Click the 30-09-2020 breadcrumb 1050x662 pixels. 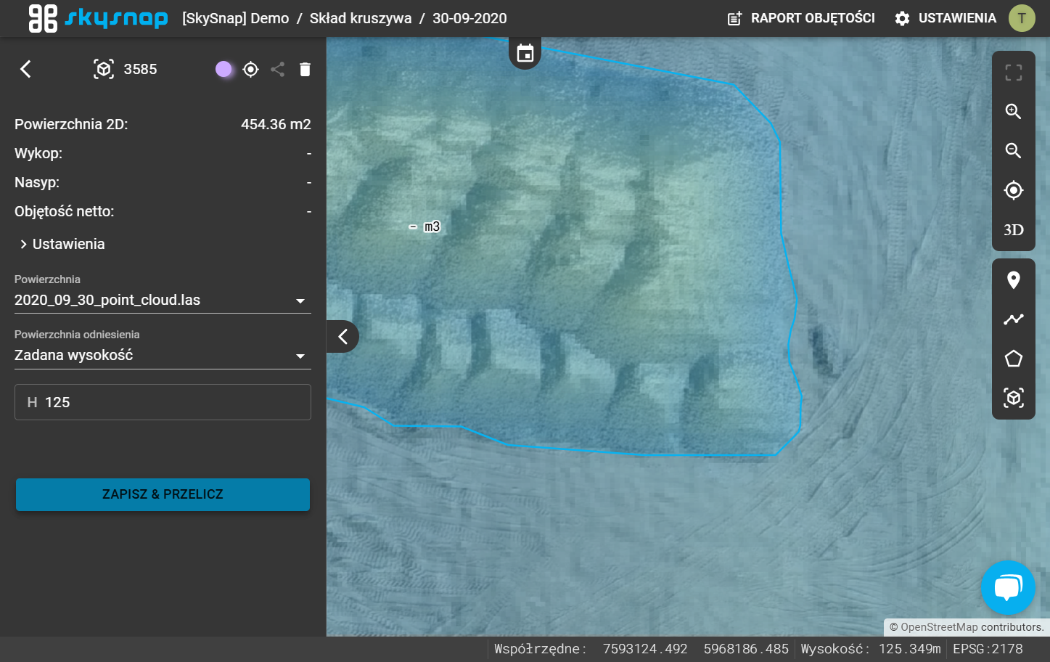[x=469, y=18]
